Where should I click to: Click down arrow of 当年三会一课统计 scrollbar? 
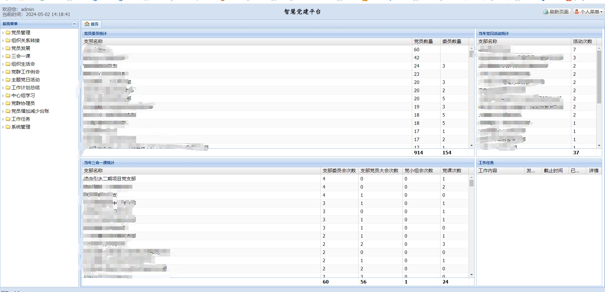[x=471, y=275]
